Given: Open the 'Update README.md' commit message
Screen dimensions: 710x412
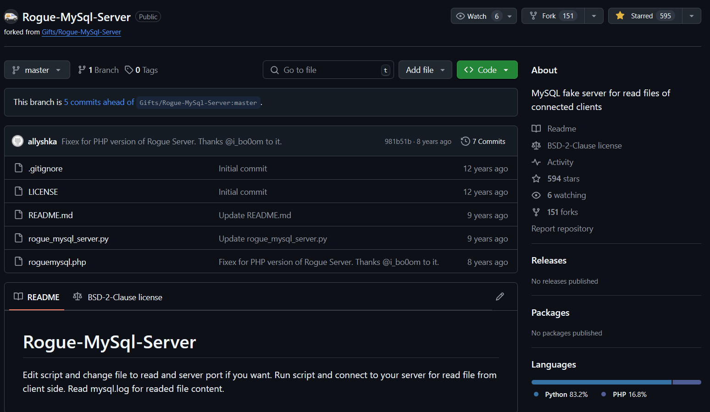Looking at the screenshot, I should (x=255, y=215).
